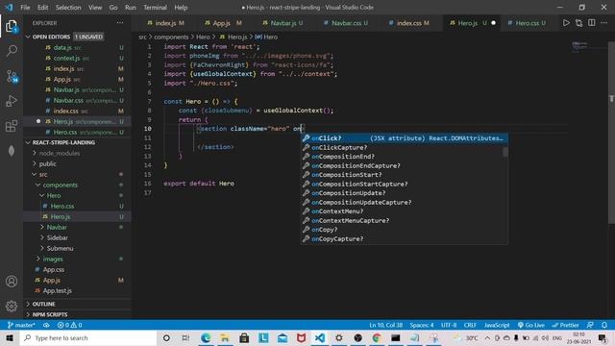Open context.js in Open Editors list
The width and height of the screenshot is (615, 346).
click(x=66, y=59)
